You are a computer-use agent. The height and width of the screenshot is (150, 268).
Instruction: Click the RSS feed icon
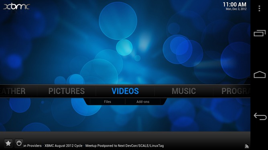click(246, 146)
